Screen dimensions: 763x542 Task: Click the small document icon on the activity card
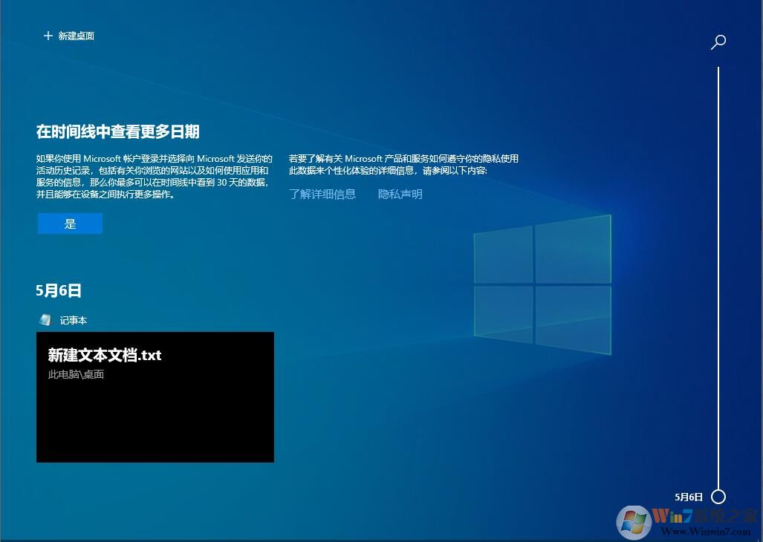point(45,320)
